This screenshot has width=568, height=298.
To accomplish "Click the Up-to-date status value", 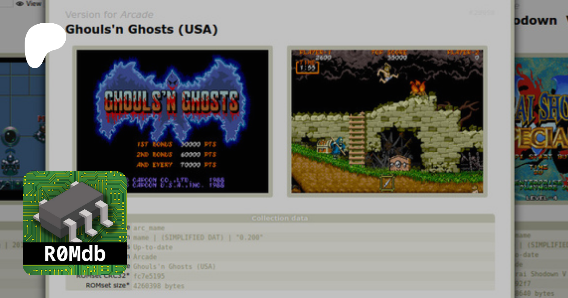I will [153, 247].
